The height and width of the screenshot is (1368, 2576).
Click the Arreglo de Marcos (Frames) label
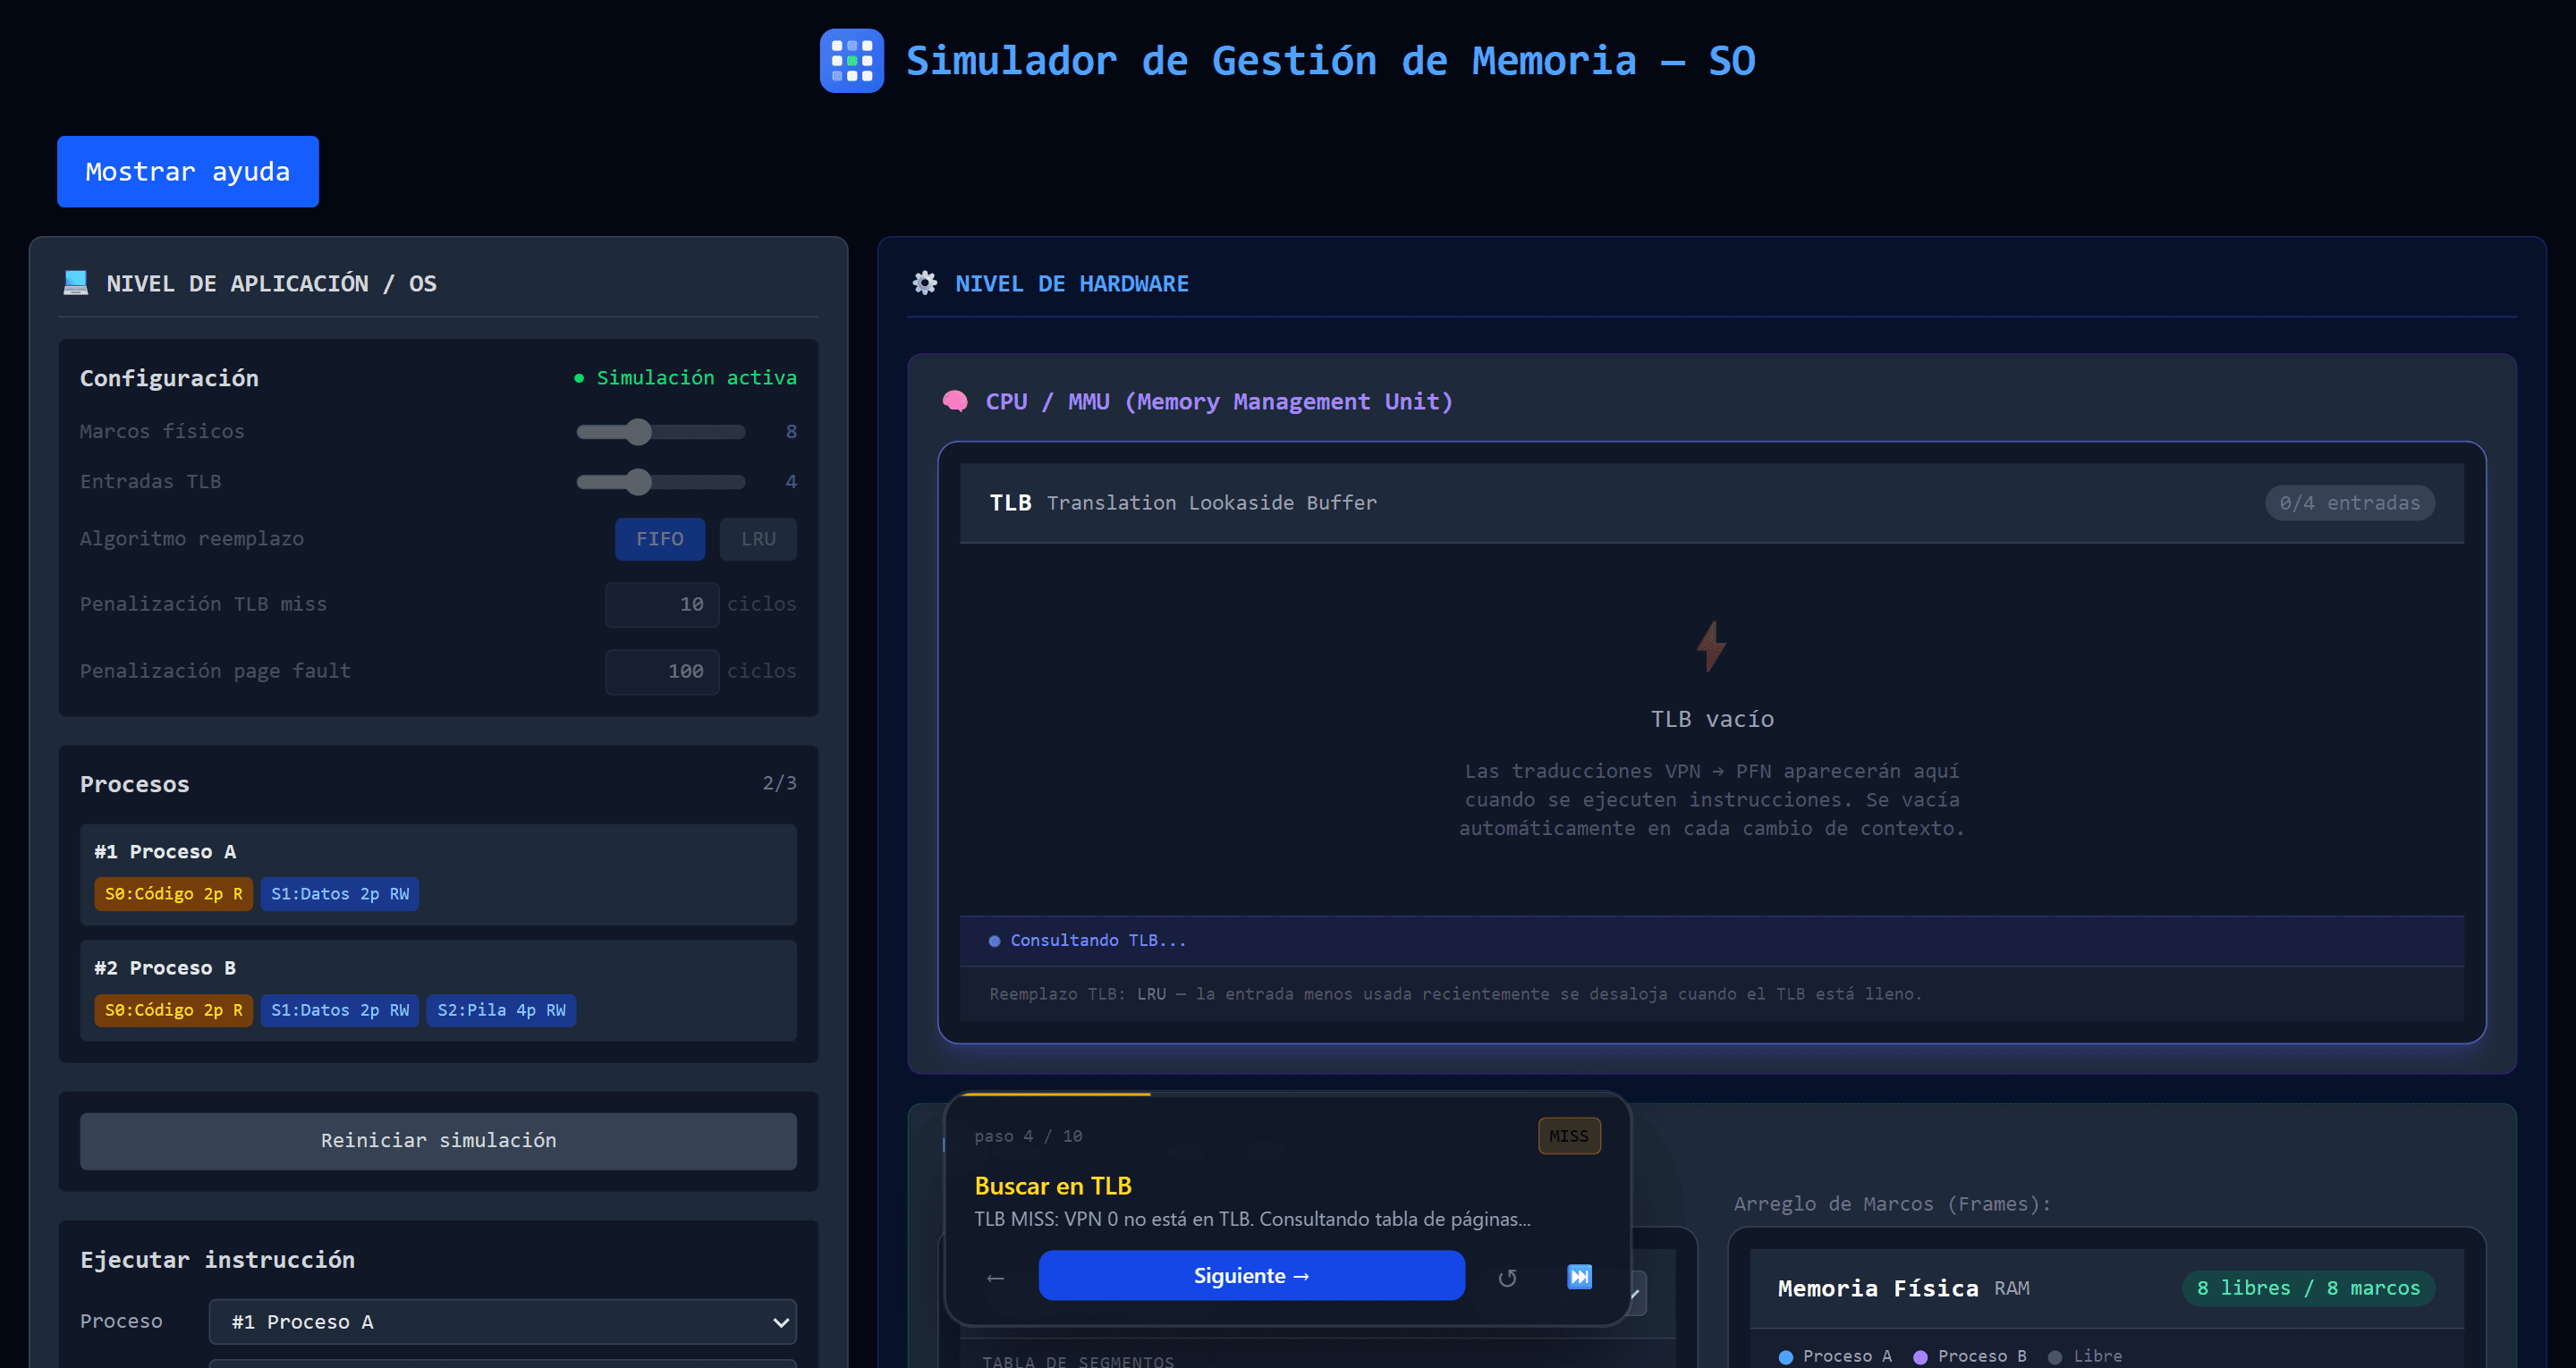pyautogui.click(x=1892, y=1204)
